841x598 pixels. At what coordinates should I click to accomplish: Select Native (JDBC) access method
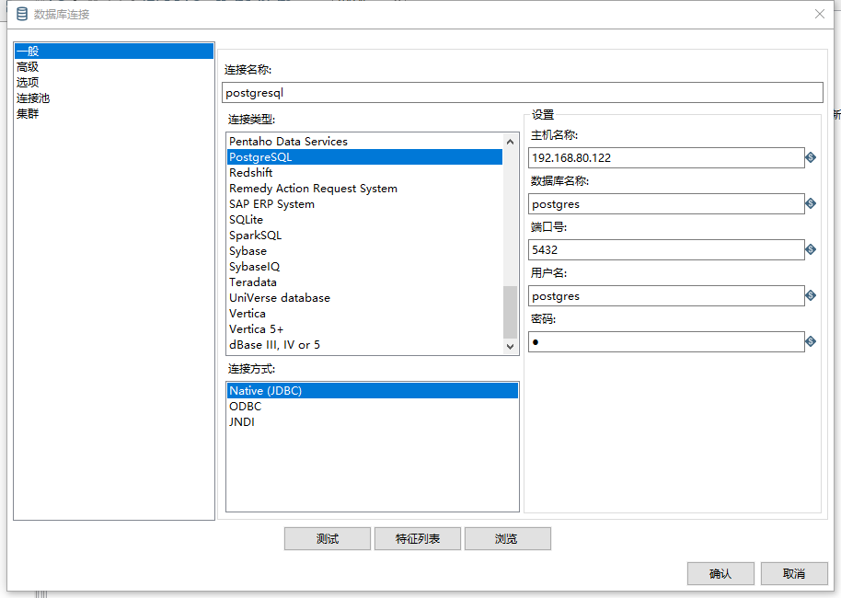coord(373,390)
